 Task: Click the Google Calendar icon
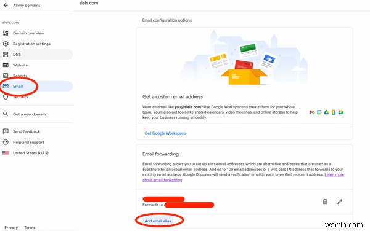[319, 112]
